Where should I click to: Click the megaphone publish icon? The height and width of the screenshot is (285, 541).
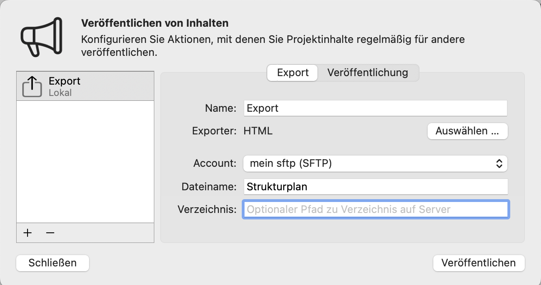click(x=41, y=36)
